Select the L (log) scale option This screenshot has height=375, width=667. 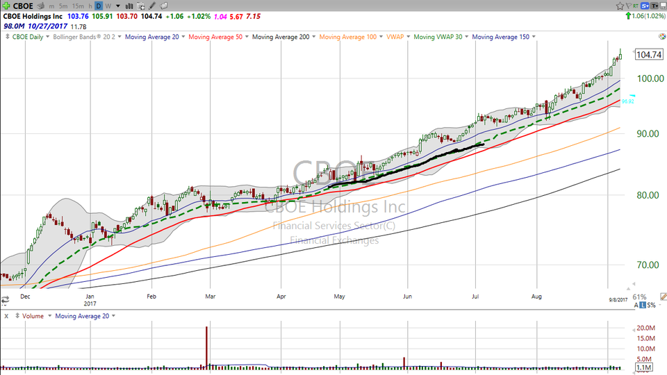(643, 305)
